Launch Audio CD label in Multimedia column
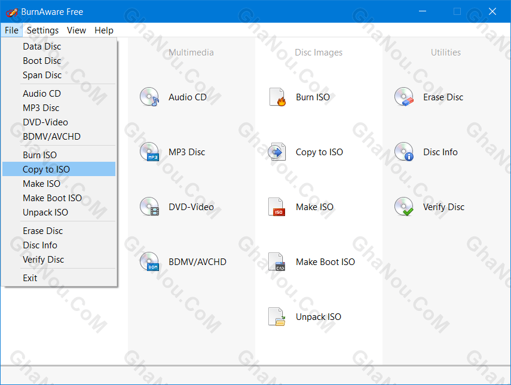Image resolution: width=511 pixels, height=385 pixels. pyautogui.click(x=188, y=97)
